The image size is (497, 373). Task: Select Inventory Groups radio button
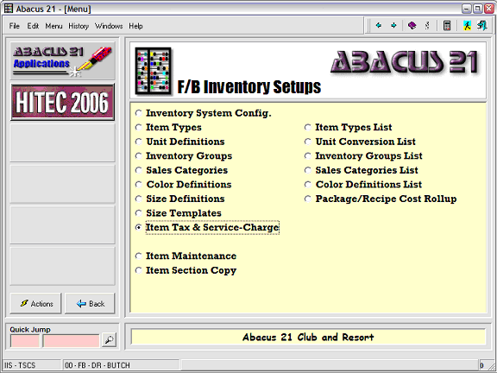pyautogui.click(x=138, y=155)
